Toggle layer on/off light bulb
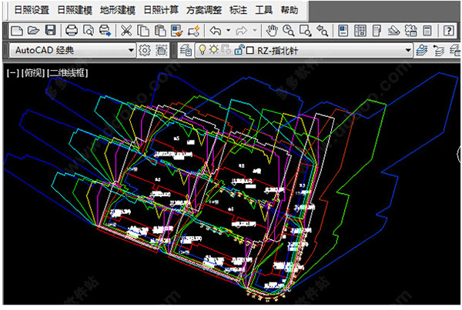Viewport: 462px width, 310px height. coord(202,50)
